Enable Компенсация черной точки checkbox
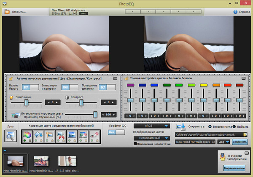Viewport: 253px width, 177px height. (135, 144)
